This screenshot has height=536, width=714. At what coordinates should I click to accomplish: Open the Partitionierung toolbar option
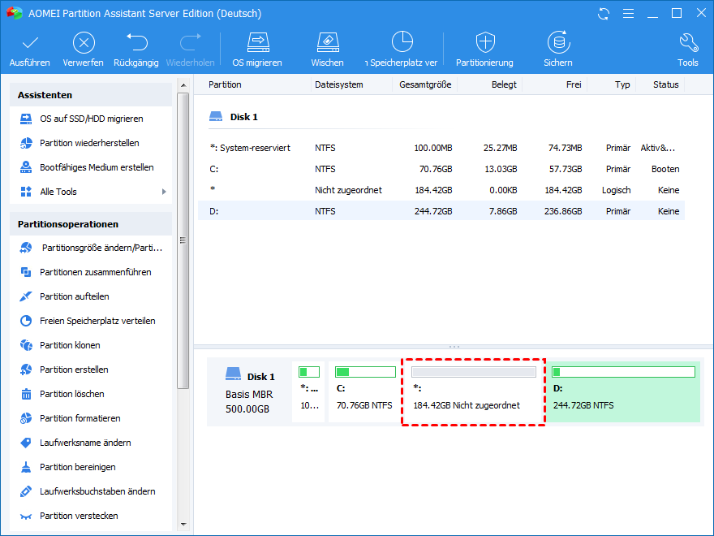[x=484, y=43]
